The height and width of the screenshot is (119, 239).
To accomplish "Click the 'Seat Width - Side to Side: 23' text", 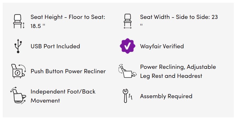I will (179, 17).
